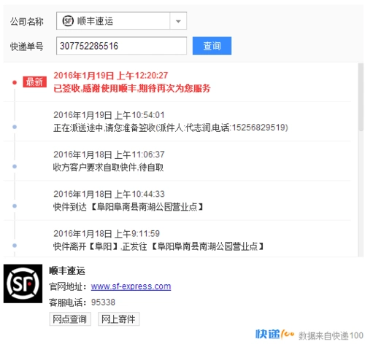Select the 数据来自快递100 text
365x344 pixels.
pyautogui.click(x=331, y=336)
